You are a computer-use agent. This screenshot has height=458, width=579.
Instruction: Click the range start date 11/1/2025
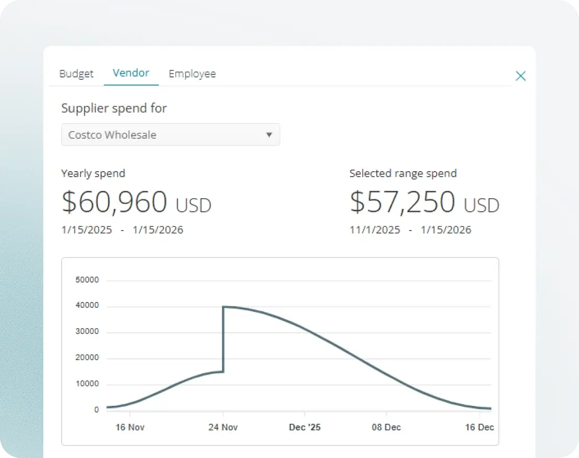click(x=375, y=230)
